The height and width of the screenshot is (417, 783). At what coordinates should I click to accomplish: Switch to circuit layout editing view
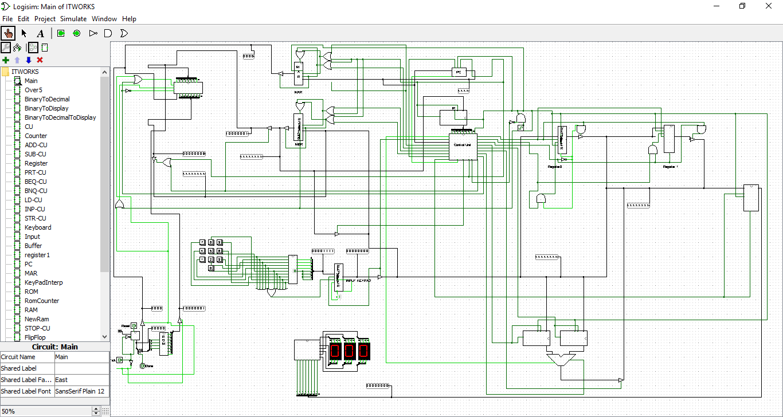[33, 48]
